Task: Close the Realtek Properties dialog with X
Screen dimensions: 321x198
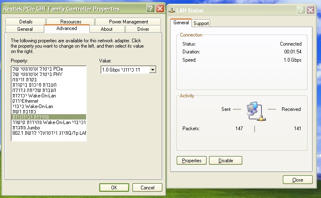Action: 160,8
